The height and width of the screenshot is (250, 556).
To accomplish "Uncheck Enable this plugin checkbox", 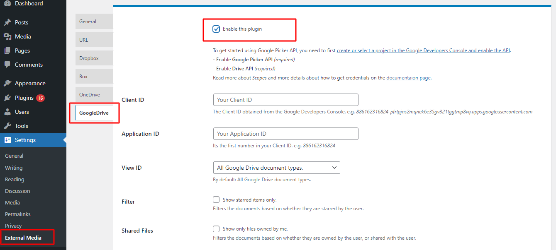I will click(216, 29).
